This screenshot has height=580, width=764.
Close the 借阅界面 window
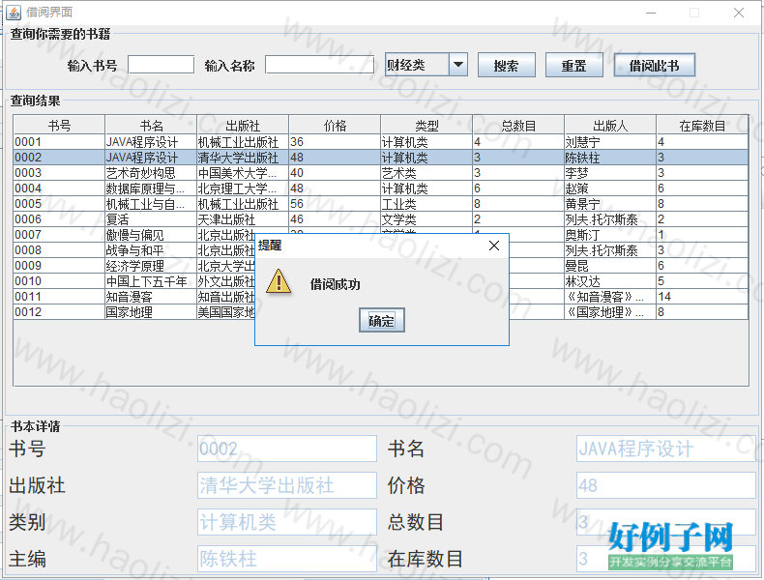739,13
